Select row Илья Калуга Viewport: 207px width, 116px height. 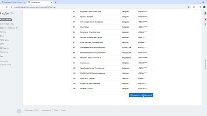112,27
